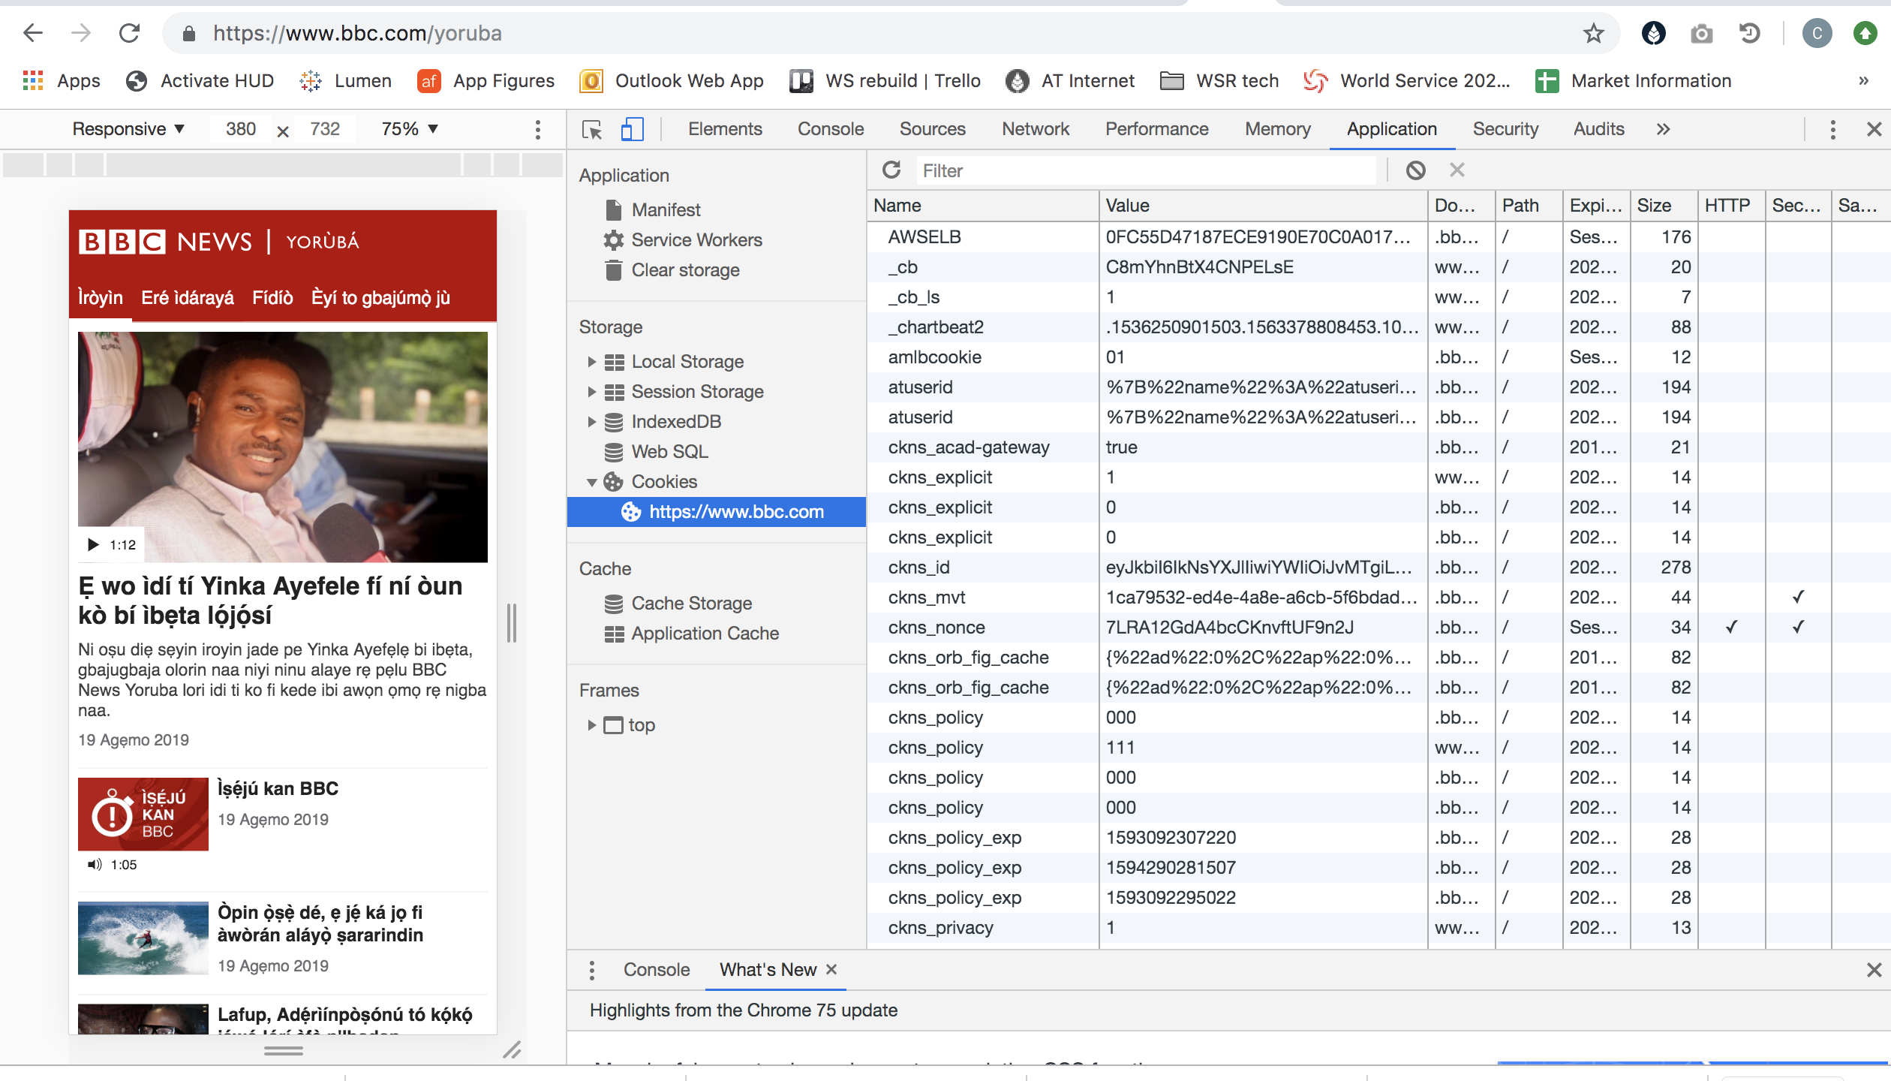Open the Service Workers pane

click(696, 239)
